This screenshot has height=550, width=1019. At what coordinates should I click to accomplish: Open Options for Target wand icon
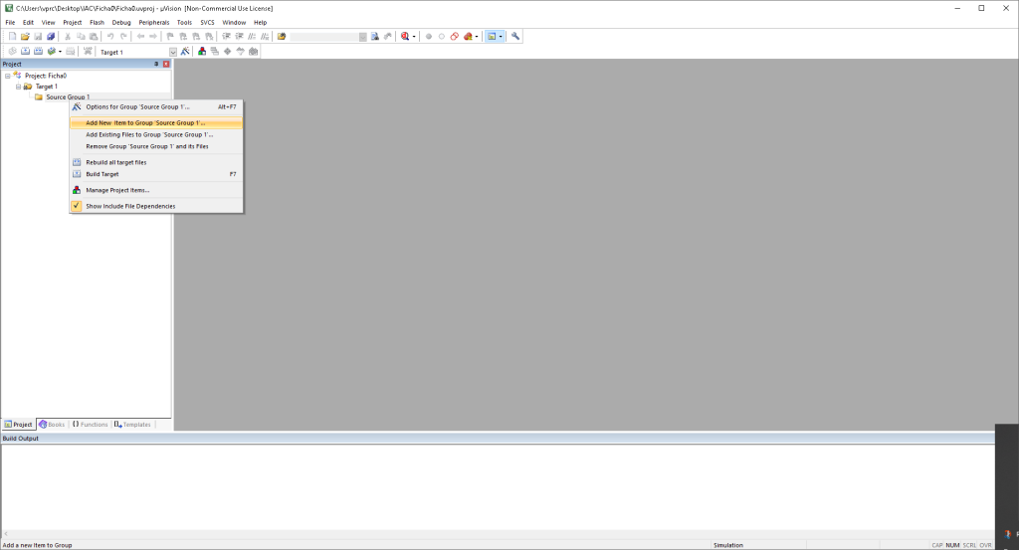tap(185, 51)
